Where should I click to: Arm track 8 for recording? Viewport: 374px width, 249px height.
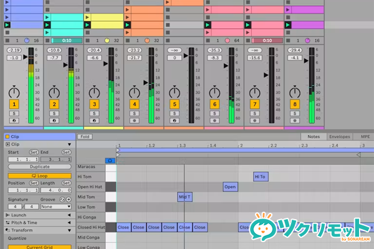pos(295,121)
